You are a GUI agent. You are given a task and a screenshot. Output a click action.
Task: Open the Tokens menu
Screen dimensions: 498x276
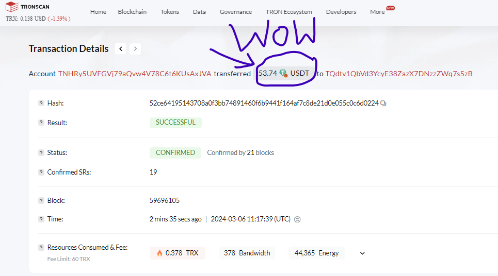(170, 12)
